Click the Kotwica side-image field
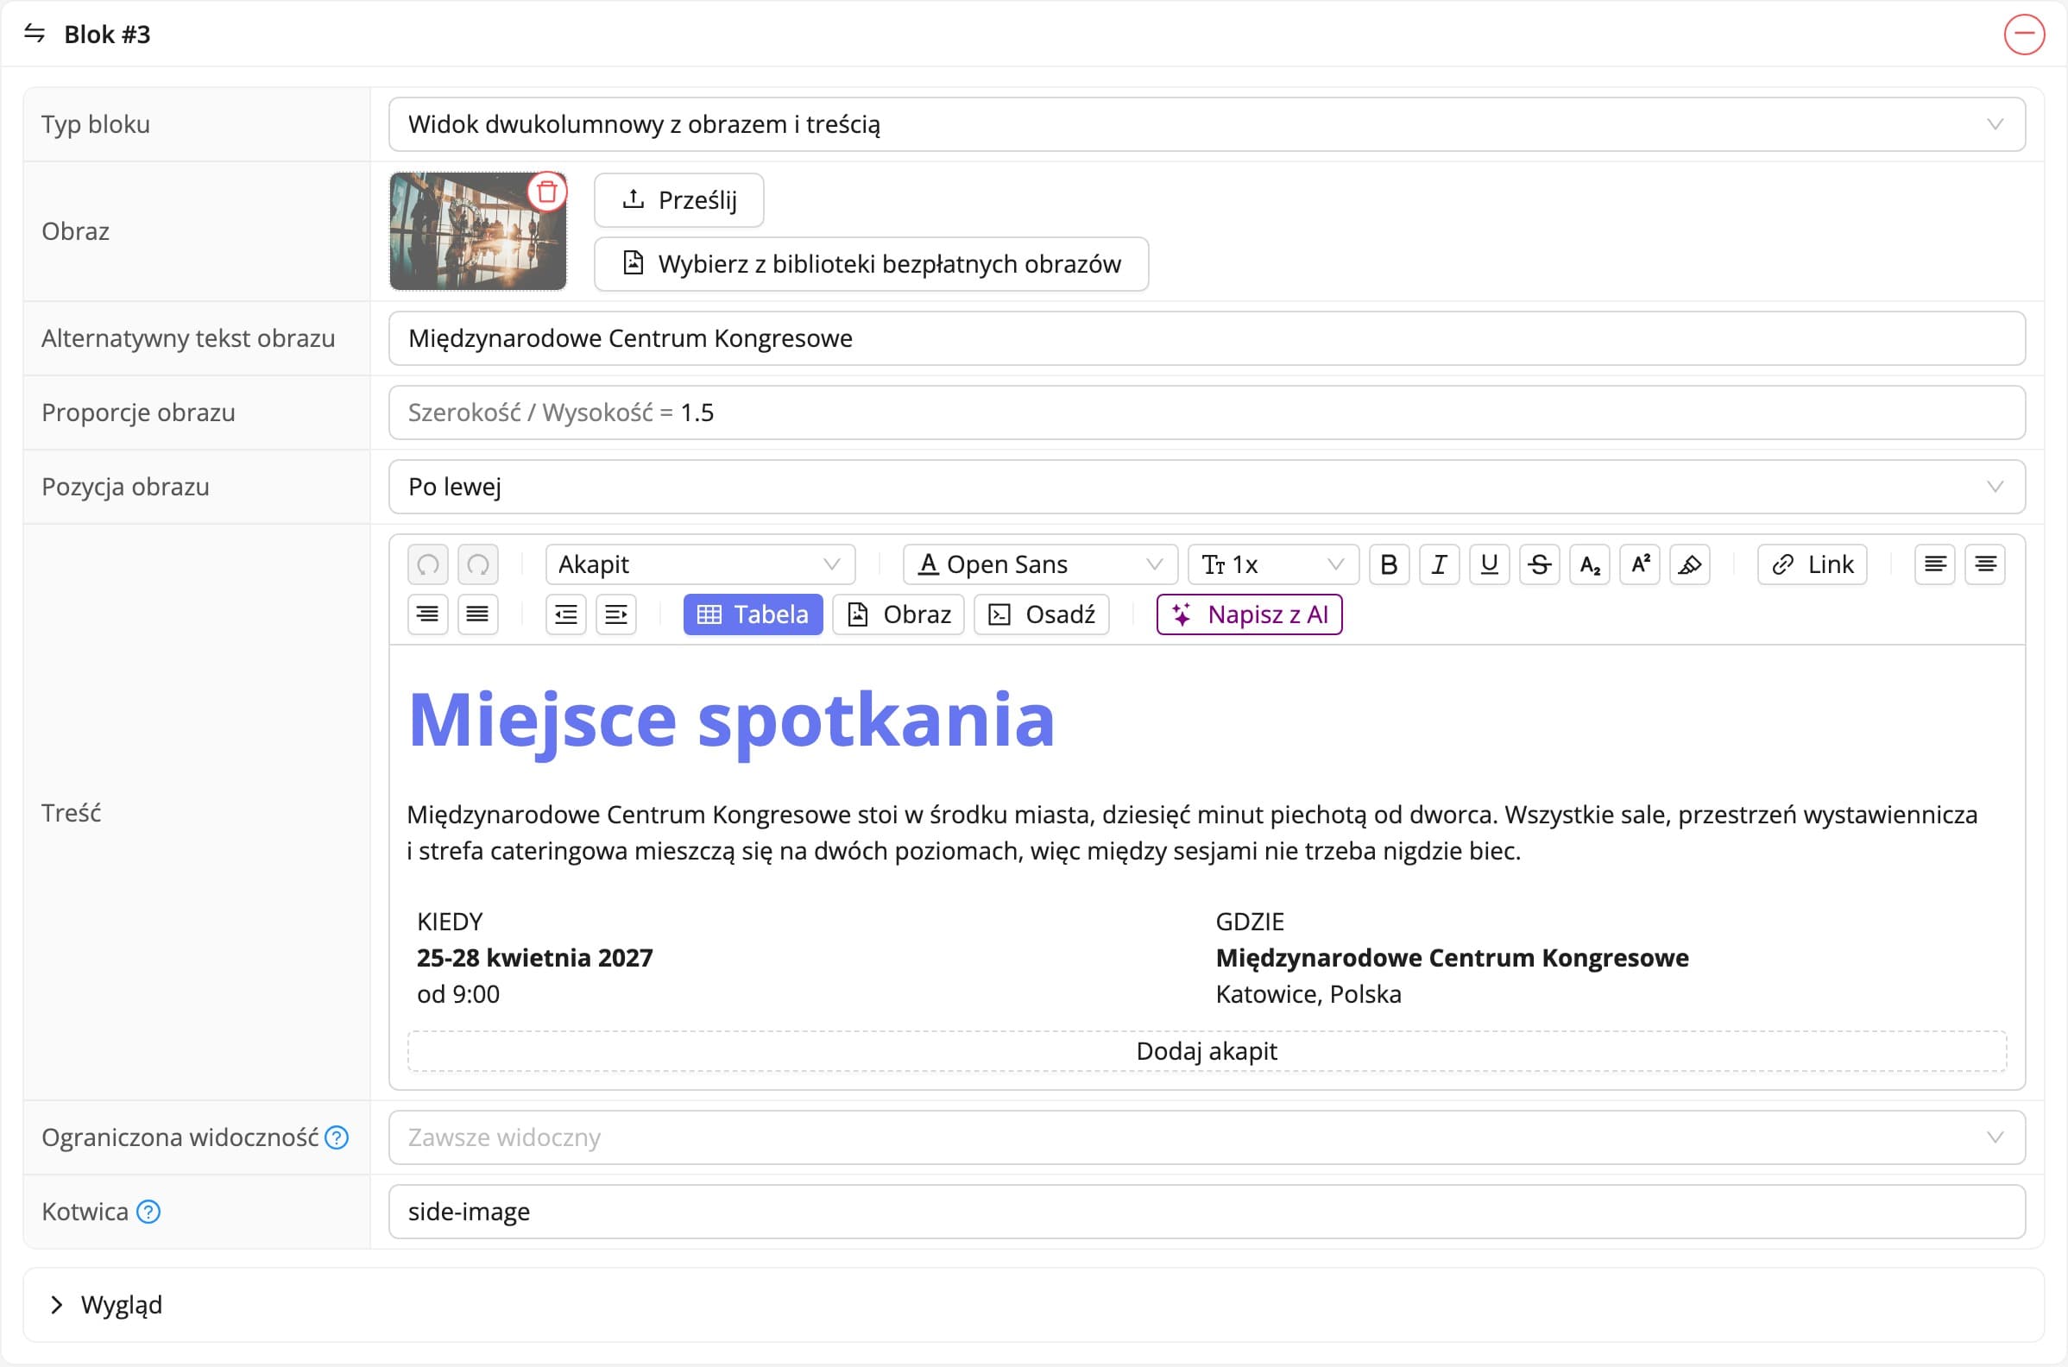The image size is (2068, 1367). [x=1207, y=1212]
